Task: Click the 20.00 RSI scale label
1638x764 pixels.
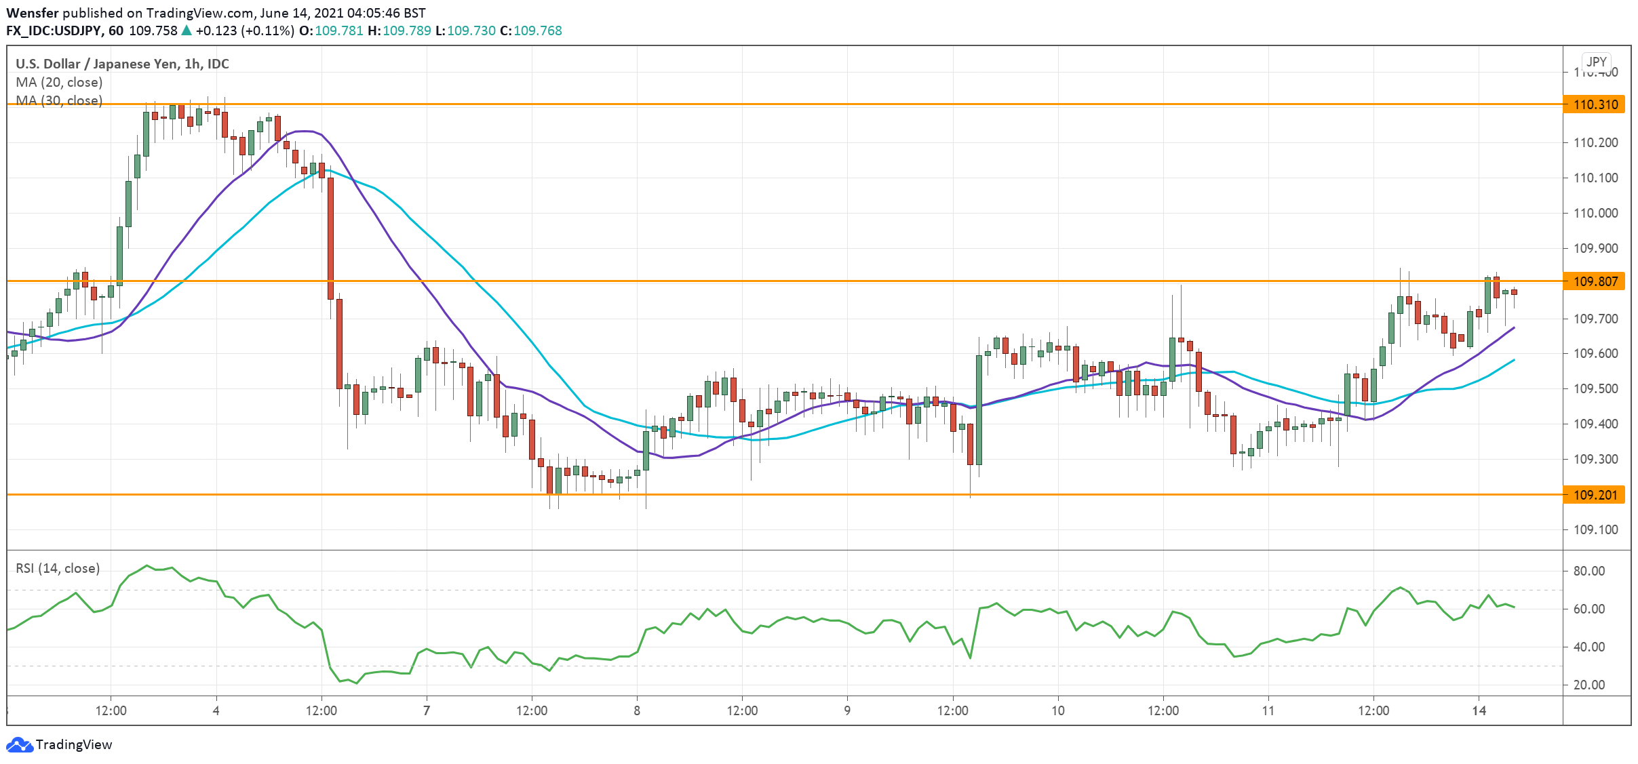Action: [x=1588, y=685]
